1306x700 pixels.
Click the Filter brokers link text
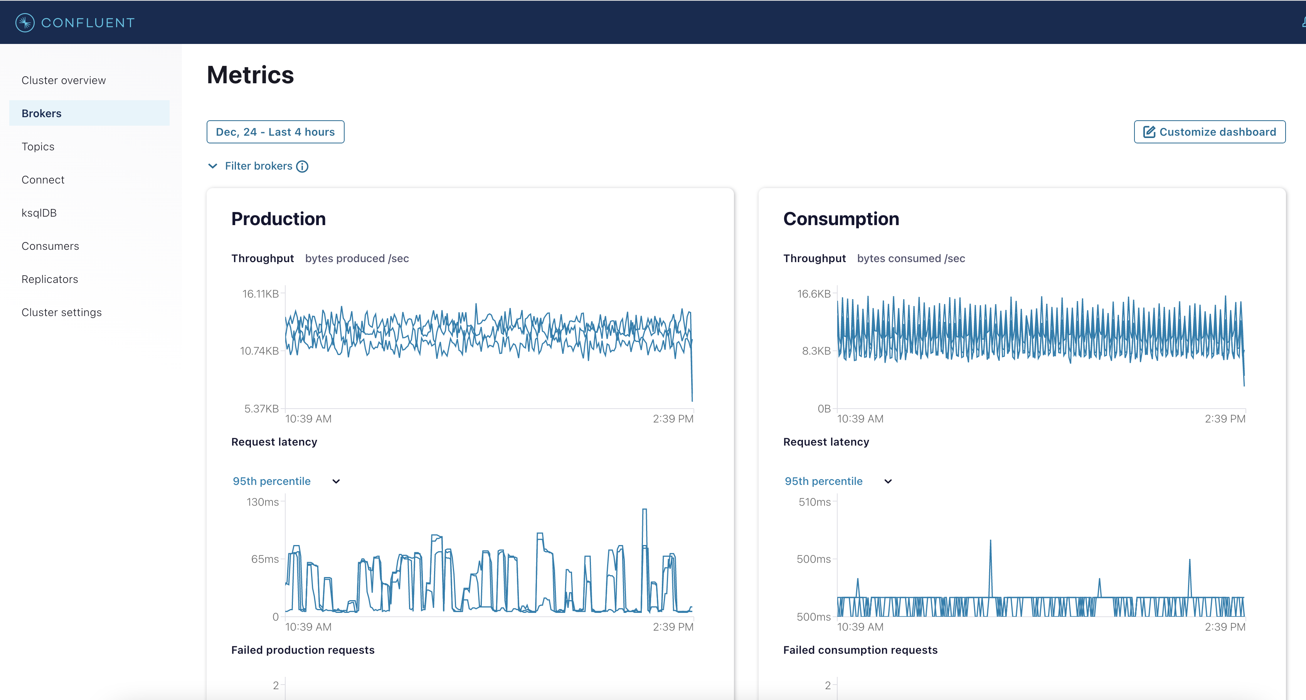259,166
